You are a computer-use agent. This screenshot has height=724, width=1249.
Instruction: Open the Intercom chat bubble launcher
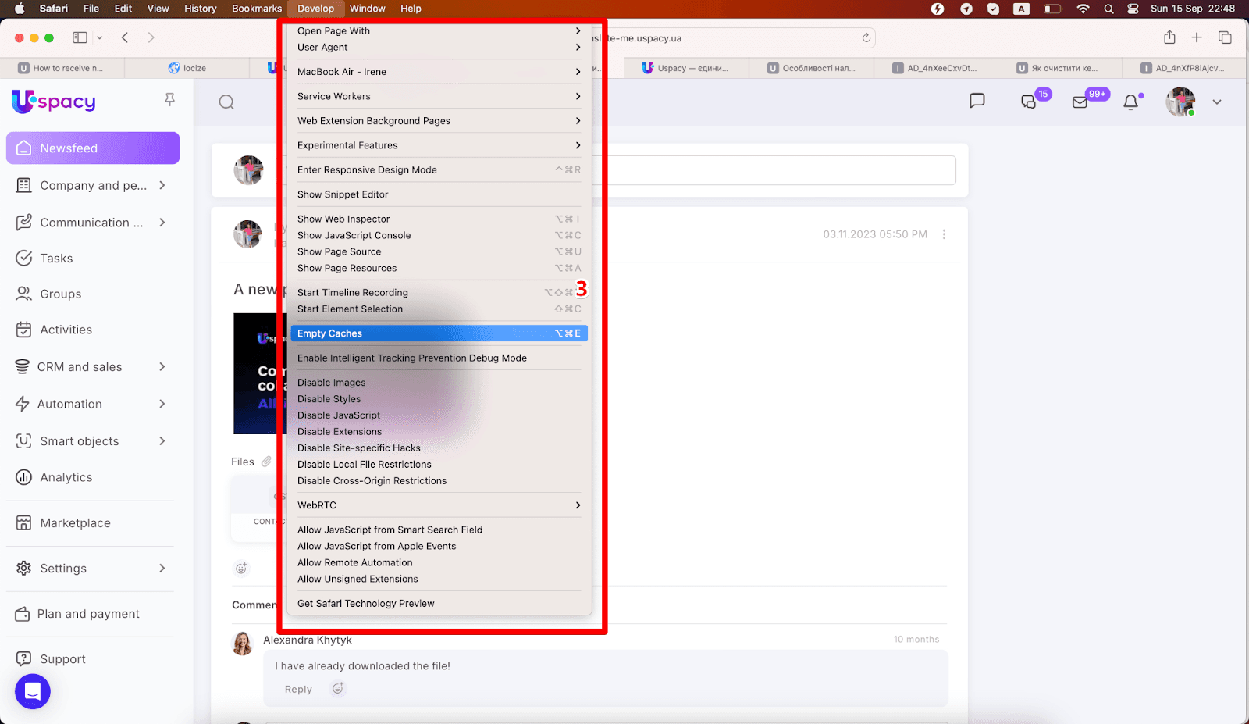click(x=33, y=691)
